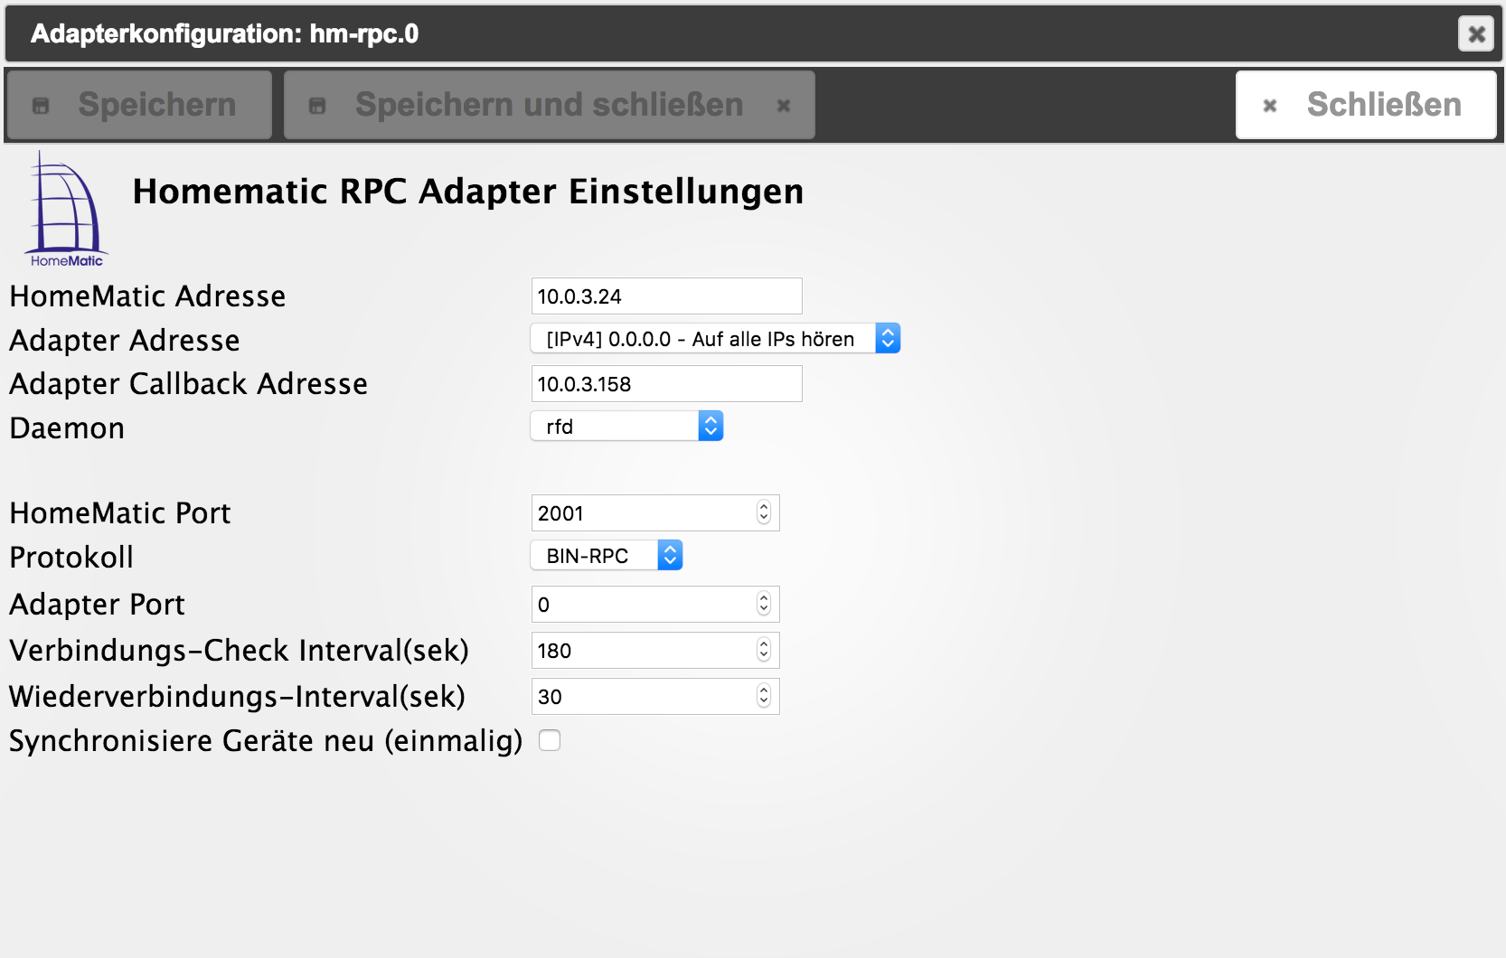Click the HomeMatic Port stepper arrows

click(x=764, y=513)
